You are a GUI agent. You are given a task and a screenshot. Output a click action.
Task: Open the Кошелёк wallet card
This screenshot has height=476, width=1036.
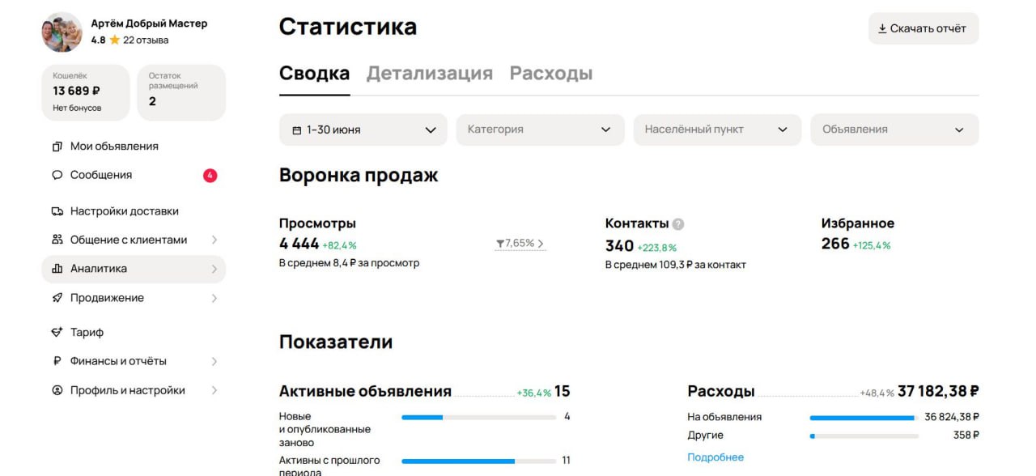pyautogui.click(x=85, y=92)
